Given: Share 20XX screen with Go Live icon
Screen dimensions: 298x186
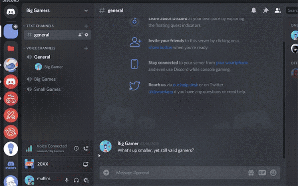Looking at the screenshot, I should tap(86, 164).
